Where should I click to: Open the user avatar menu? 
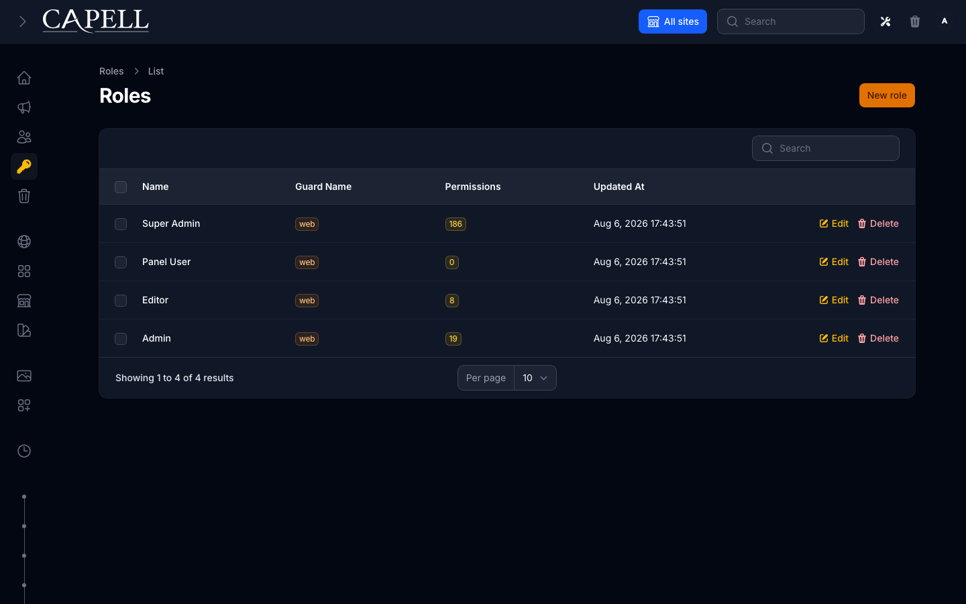[945, 21]
